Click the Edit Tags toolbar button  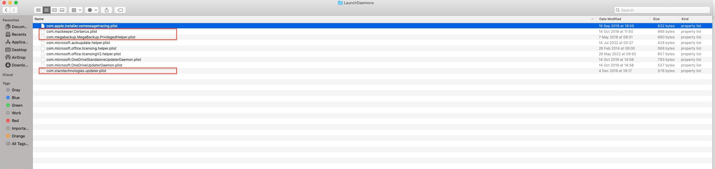point(120,10)
